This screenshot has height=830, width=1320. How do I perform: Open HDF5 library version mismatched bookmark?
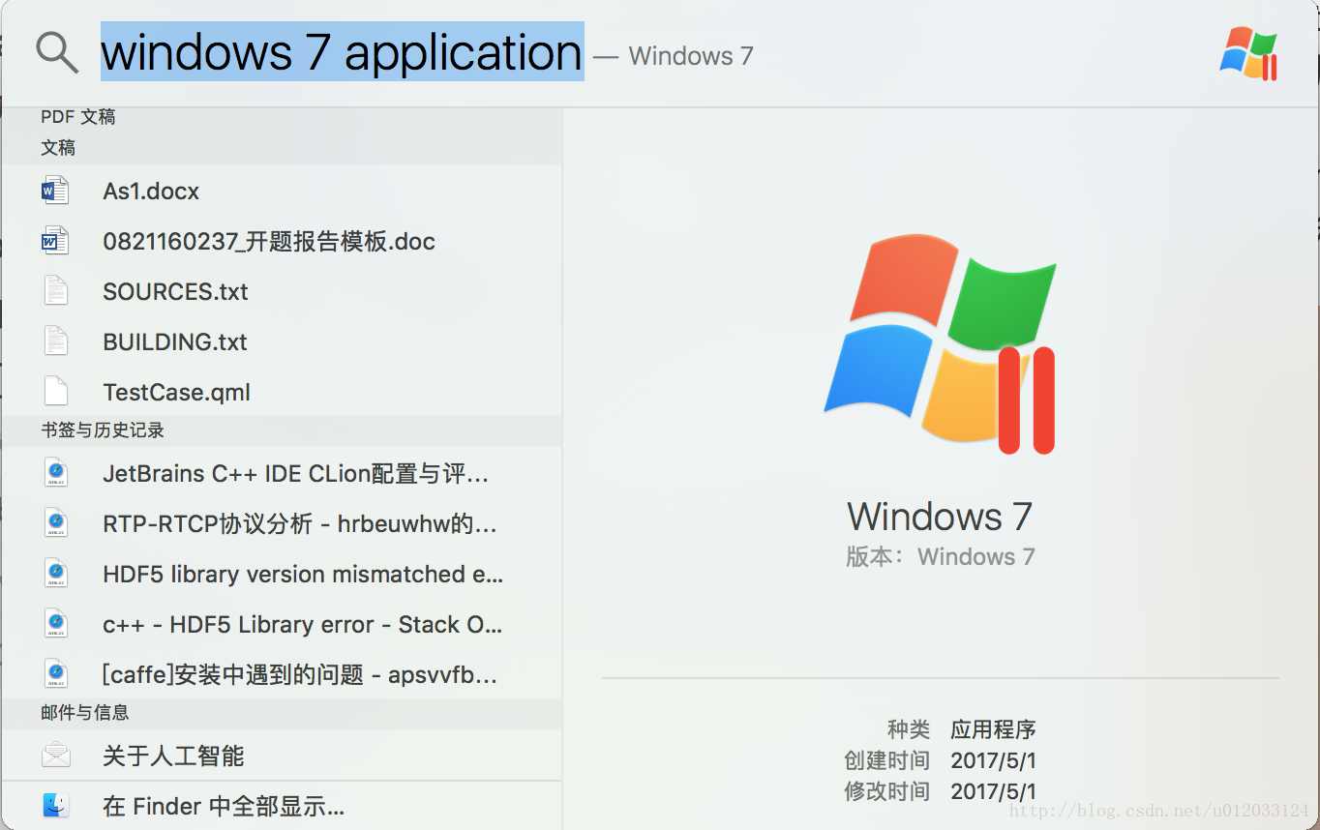click(282, 574)
